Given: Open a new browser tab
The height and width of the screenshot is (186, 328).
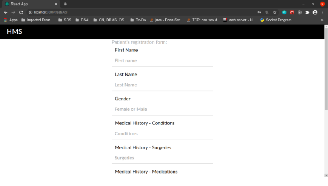Looking at the screenshot, I should (65, 4).
